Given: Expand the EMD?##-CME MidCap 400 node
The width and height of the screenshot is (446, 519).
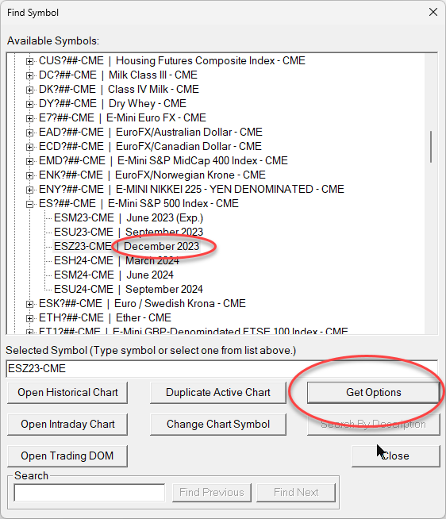Looking at the screenshot, I should (30, 161).
